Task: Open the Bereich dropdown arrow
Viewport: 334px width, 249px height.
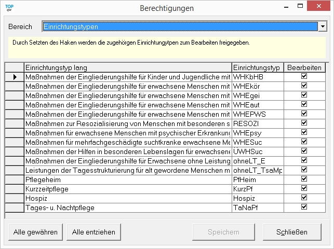Action: click(323, 26)
